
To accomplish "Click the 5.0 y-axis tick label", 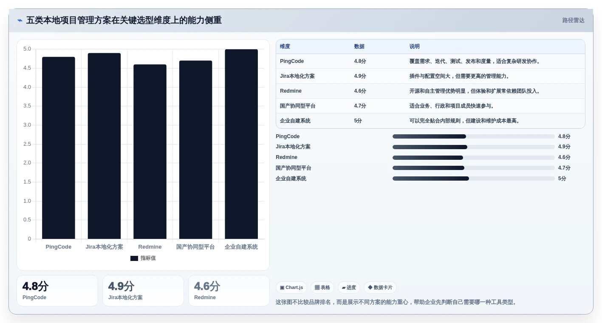I will (x=27, y=49).
